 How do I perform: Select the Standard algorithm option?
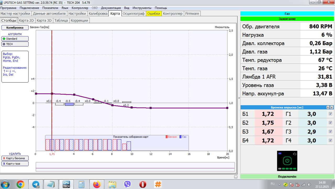pos(15,39)
